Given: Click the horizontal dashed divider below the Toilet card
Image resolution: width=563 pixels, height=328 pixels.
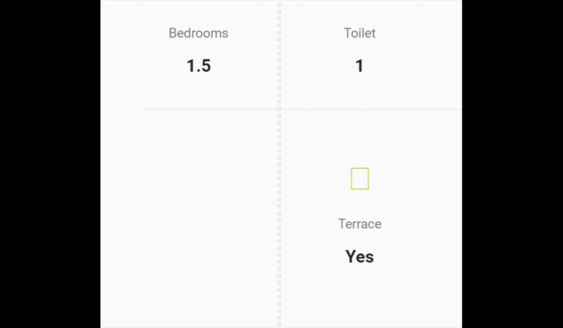Looking at the screenshot, I should (371, 109).
